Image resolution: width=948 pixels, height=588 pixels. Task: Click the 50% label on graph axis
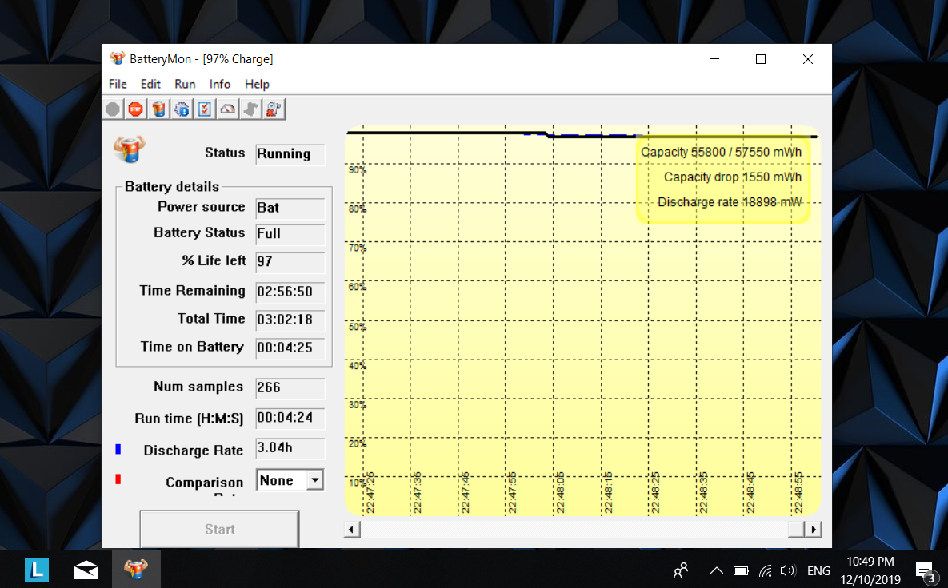point(358,327)
